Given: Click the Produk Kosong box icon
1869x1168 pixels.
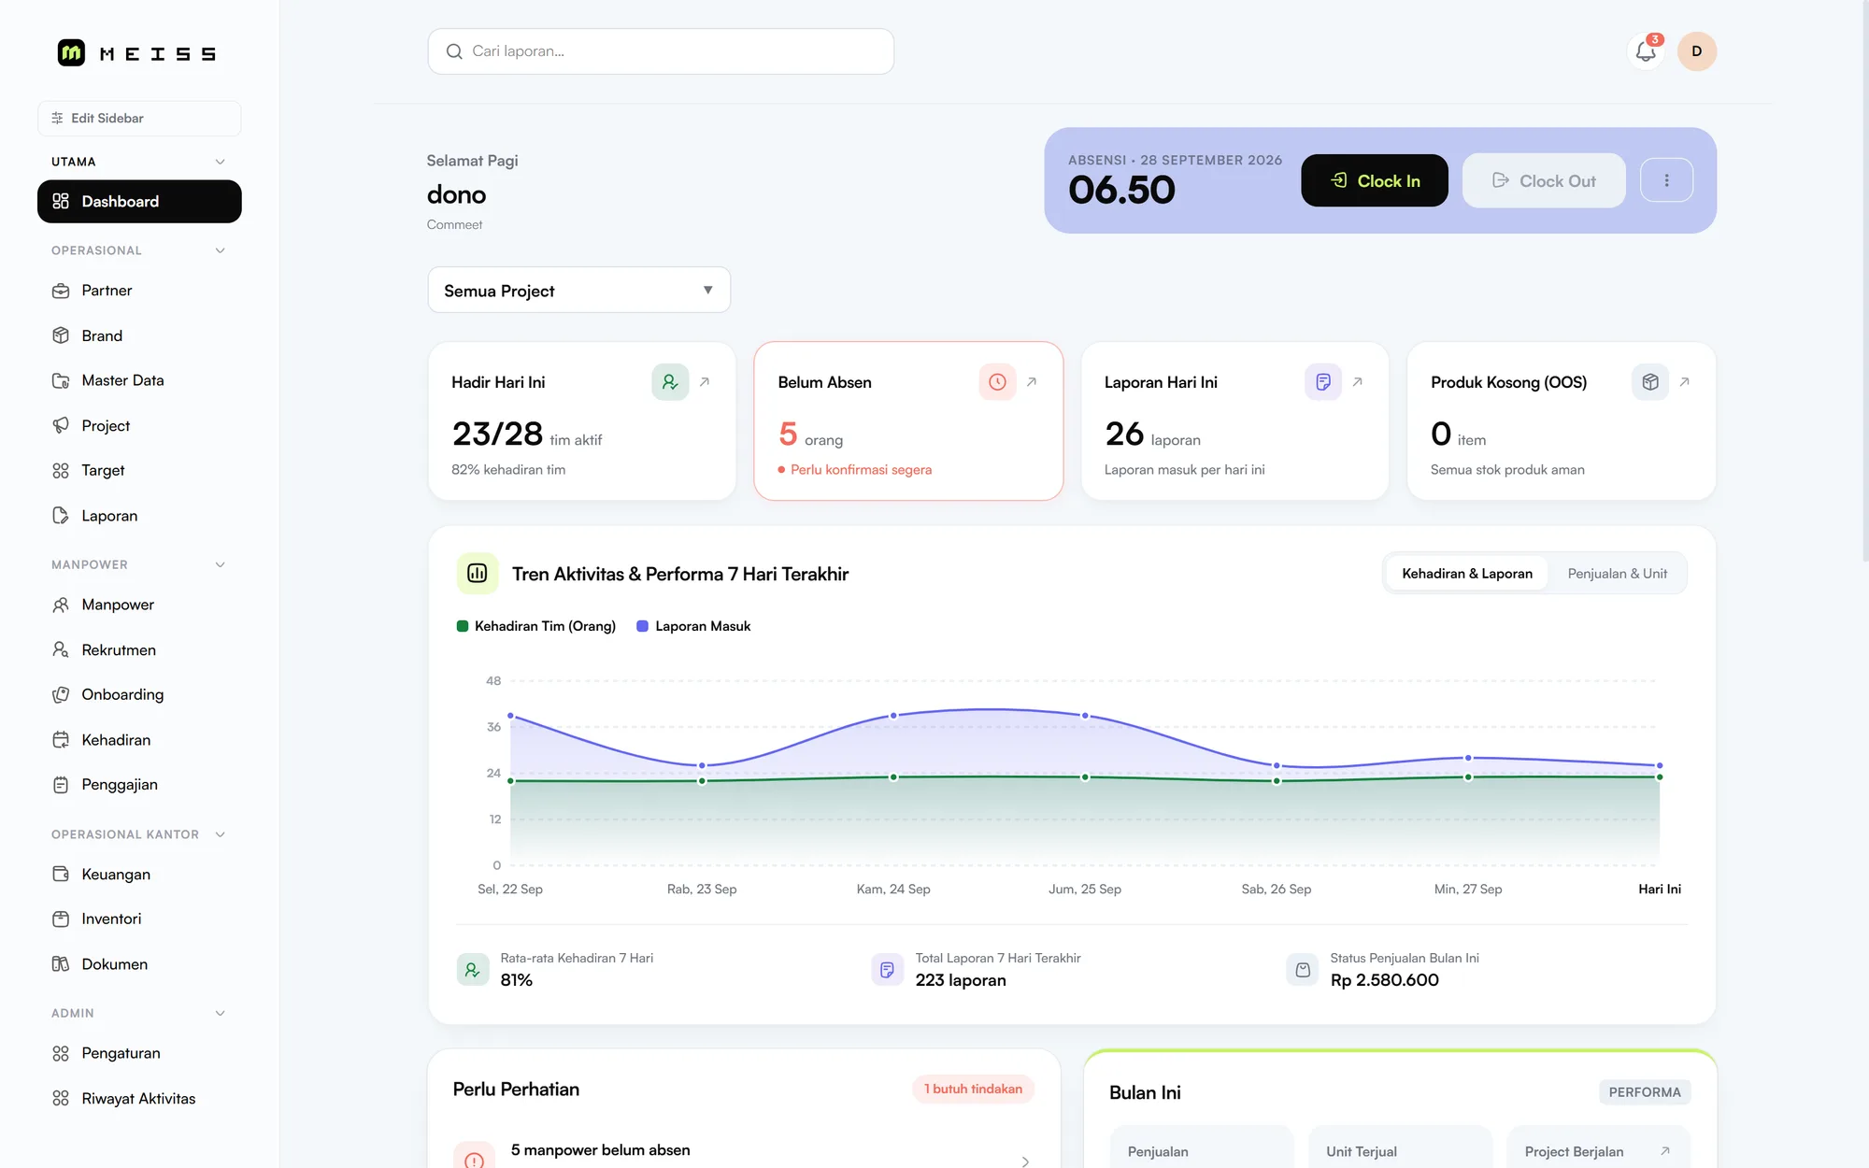Looking at the screenshot, I should point(1650,382).
